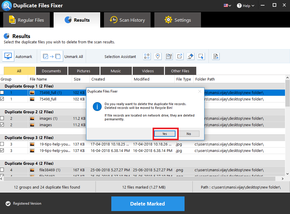Click the export arrow toolbar icon
Viewport: 290px width, 214px height.
tap(180, 56)
